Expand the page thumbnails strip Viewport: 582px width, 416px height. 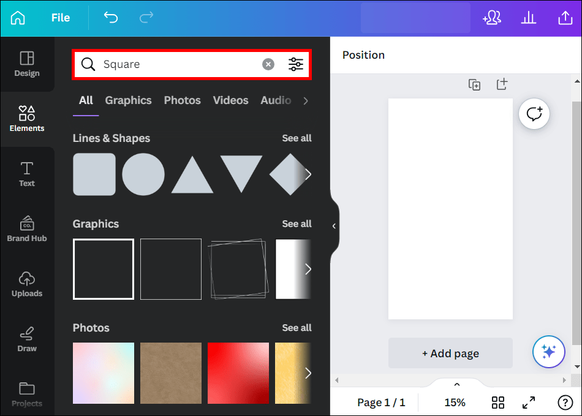(456, 384)
